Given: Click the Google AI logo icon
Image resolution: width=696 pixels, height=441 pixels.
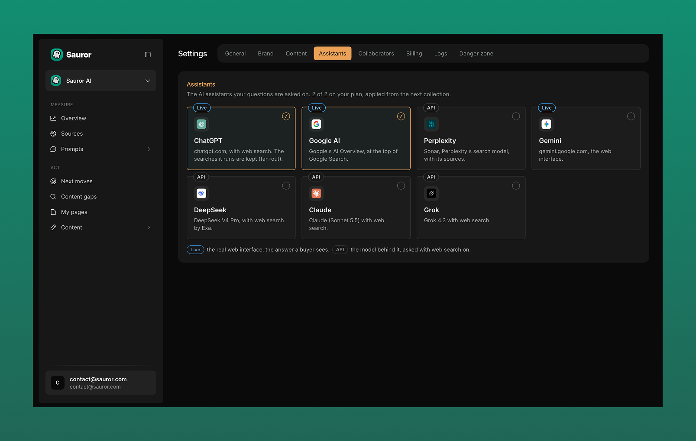Looking at the screenshot, I should (317, 124).
